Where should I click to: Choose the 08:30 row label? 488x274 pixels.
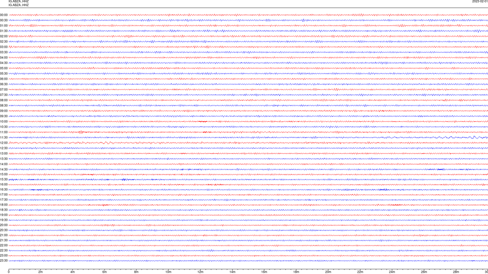click(4, 106)
